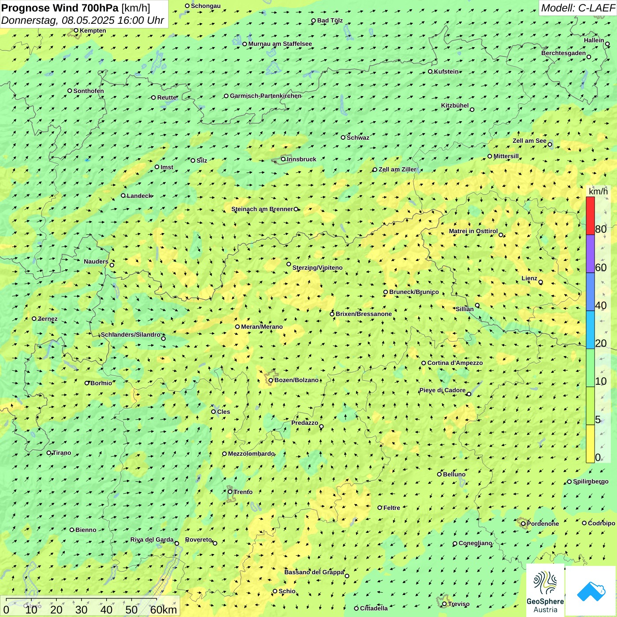The width and height of the screenshot is (617, 617).
Task: Select the Steinach am Brenner label
Action: (x=262, y=209)
